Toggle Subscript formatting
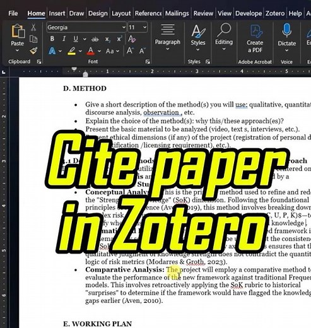 coord(108,39)
